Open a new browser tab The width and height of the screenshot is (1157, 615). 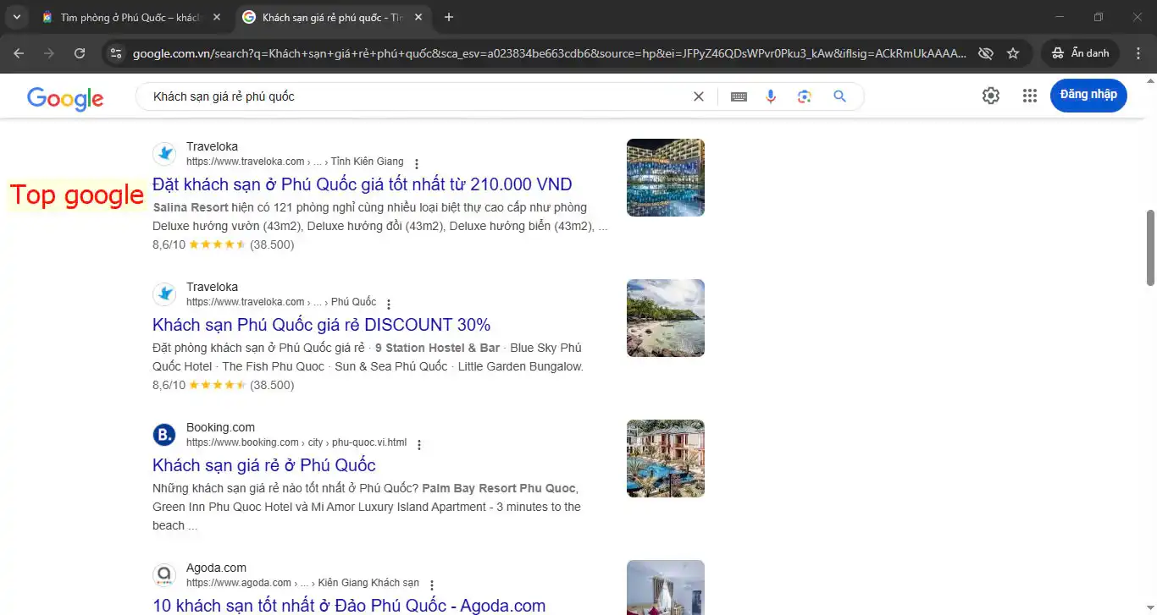449,17
